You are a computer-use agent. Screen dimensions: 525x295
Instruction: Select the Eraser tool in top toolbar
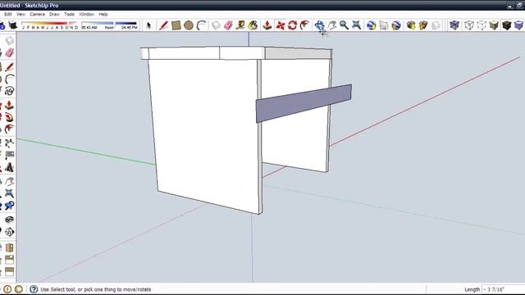coord(228,25)
